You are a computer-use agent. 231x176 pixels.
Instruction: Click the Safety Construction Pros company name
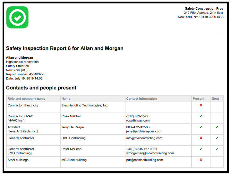pyautogui.click(x=204, y=9)
